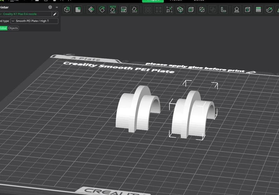Select the Cut tool box icon
Screen dimensions: 279x195
[x=180, y=9]
